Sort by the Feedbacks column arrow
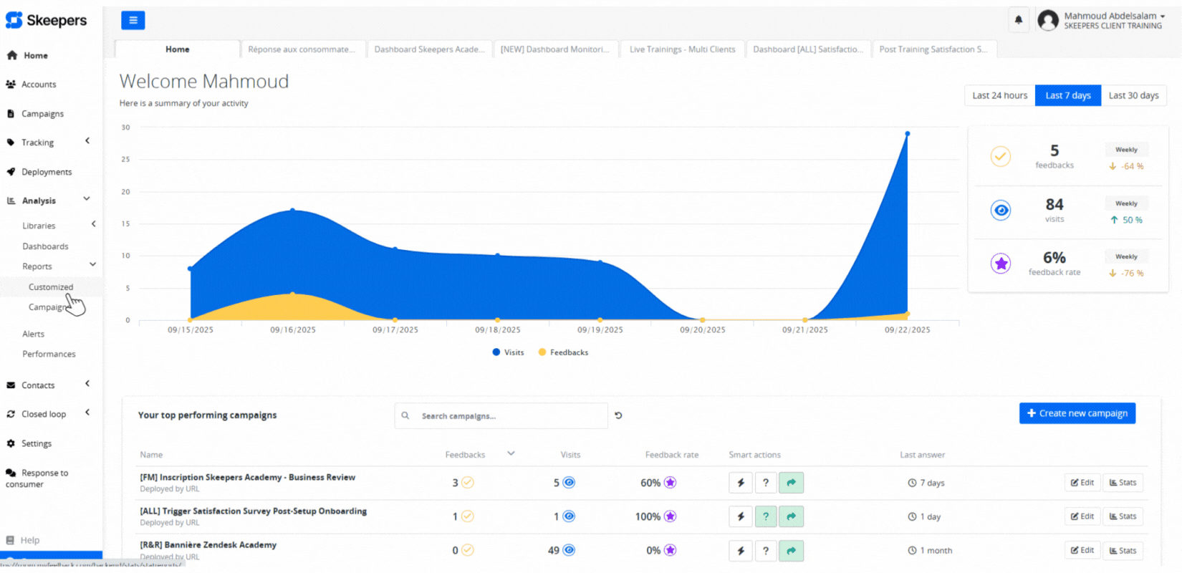This screenshot has width=1182, height=573. coord(511,453)
